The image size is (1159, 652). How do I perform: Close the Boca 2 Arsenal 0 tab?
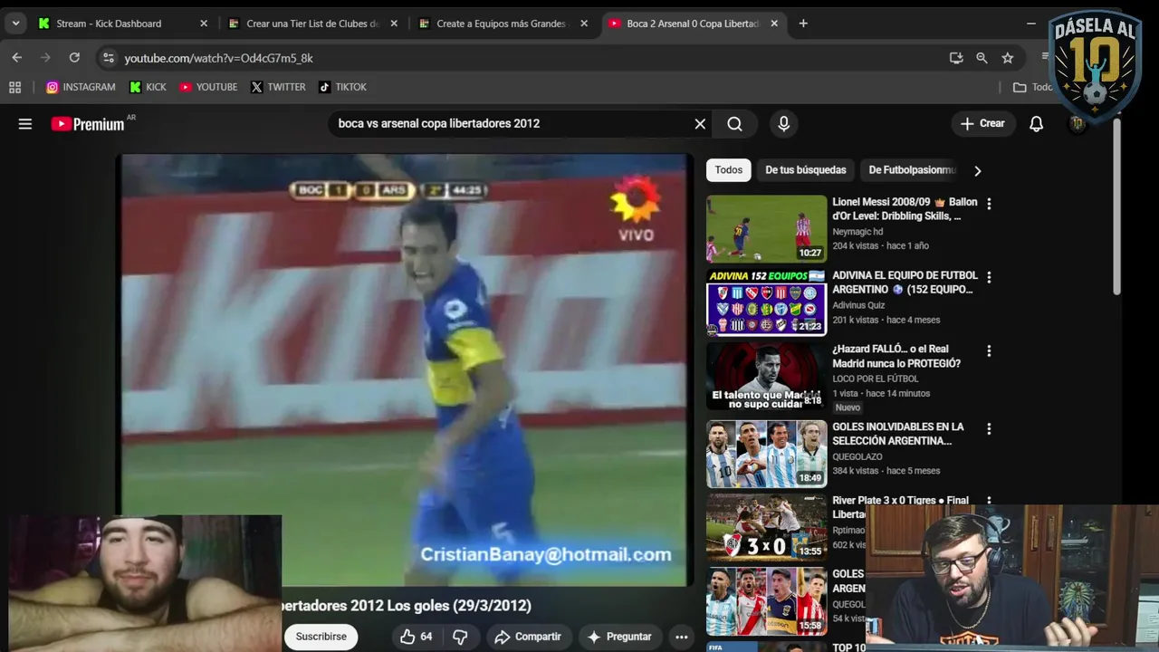tap(774, 24)
